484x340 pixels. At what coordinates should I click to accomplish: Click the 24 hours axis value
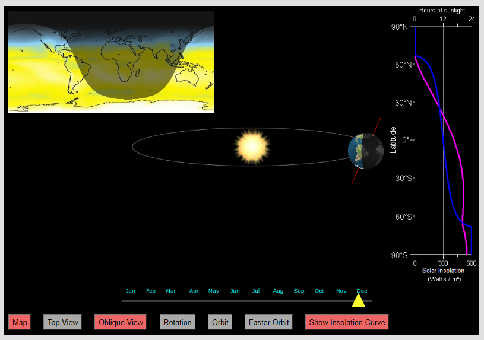tap(472, 19)
